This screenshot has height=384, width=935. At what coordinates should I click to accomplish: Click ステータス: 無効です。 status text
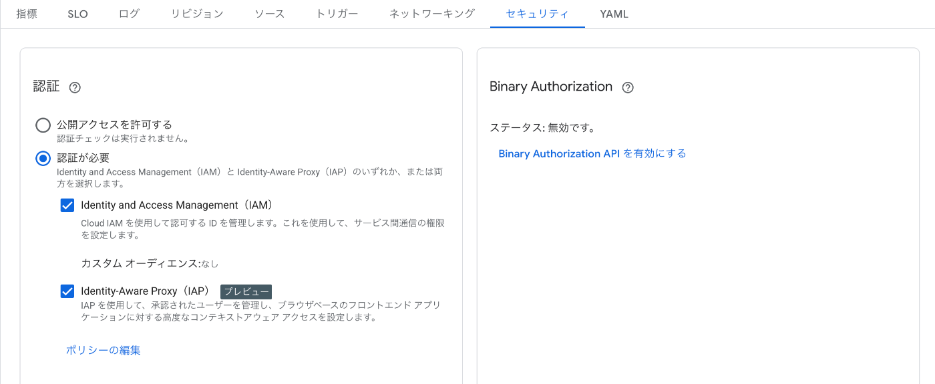click(x=542, y=127)
